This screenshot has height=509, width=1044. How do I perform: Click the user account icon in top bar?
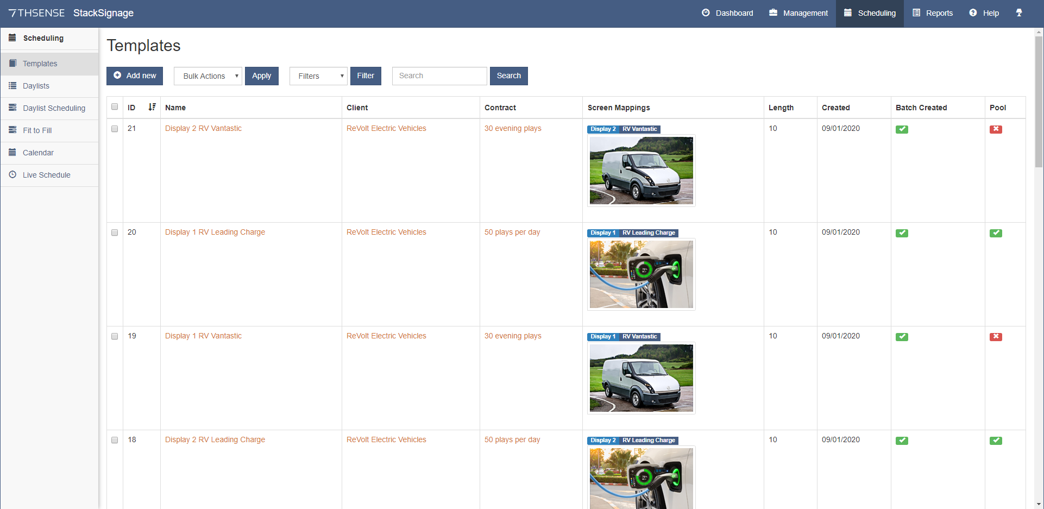point(1019,13)
